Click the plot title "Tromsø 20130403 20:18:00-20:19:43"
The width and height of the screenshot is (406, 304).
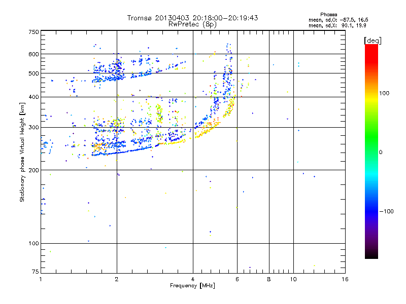point(192,18)
